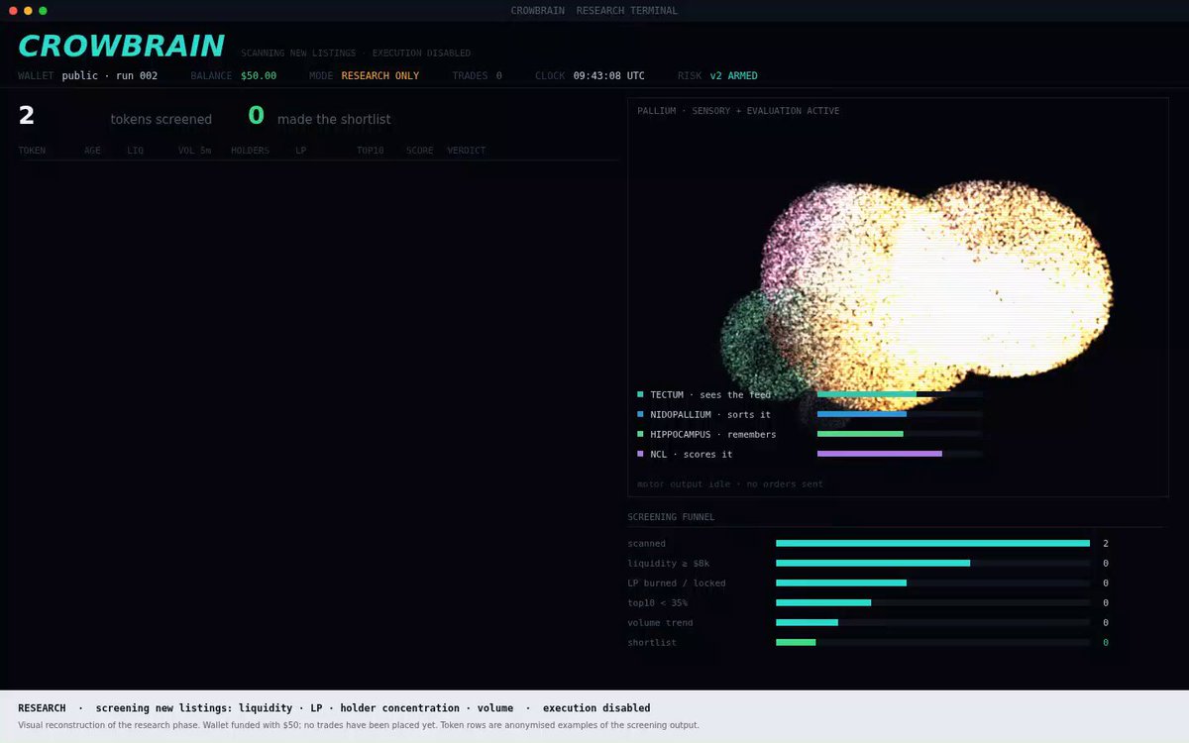This screenshot has height=743, width=1189.
Task: Click the red close window button
Action: (x=13, y=11)
